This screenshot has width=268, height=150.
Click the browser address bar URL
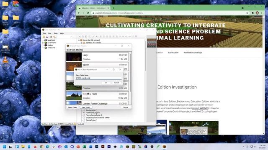point(119,13)
